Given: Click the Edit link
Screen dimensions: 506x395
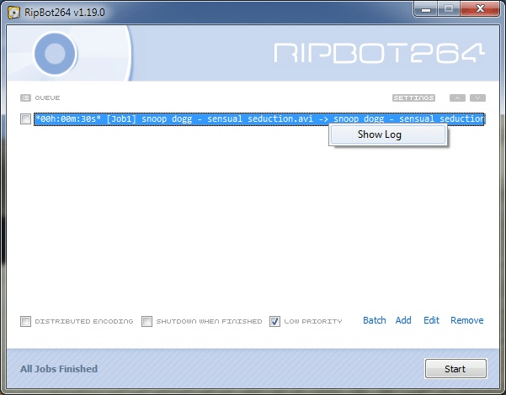Looking at the screenshot, I should pos(431,320).
